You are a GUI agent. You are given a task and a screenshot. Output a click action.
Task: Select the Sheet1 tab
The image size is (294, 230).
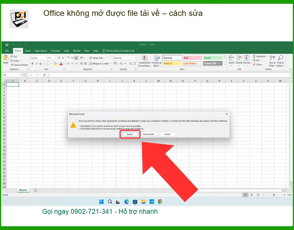[x=23, y=190]
